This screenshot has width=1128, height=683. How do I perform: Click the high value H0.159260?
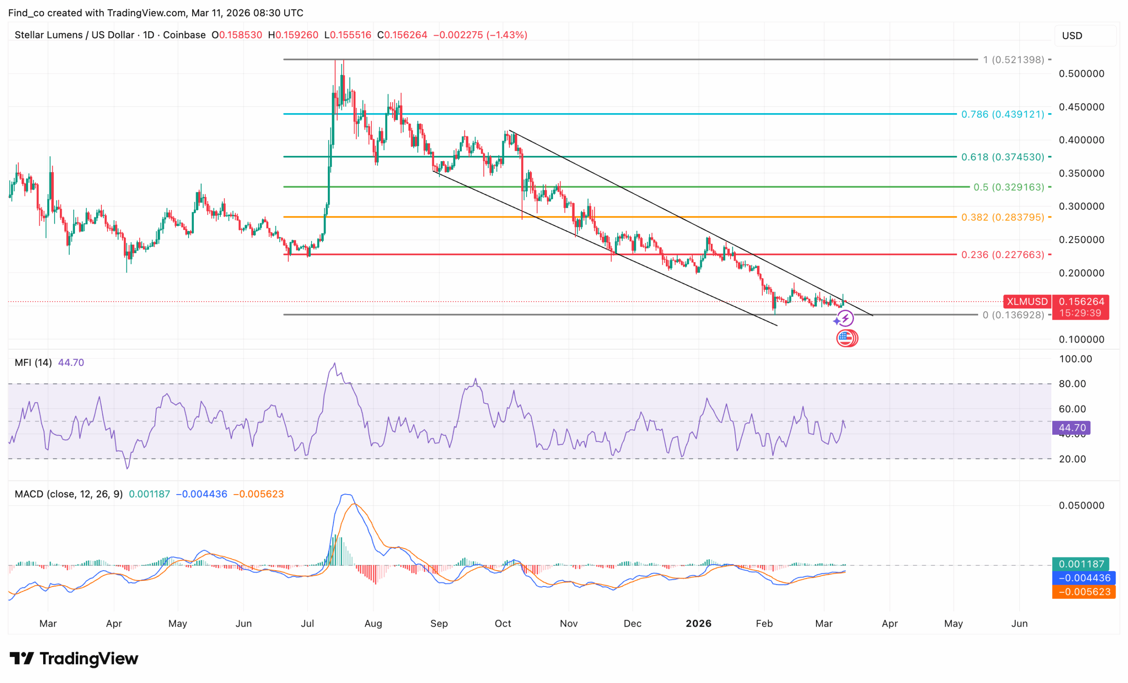point(293,35)
